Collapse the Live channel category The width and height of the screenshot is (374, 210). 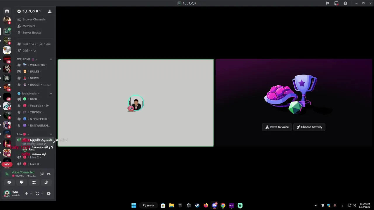pyautogui.click(x=23, y=134)
